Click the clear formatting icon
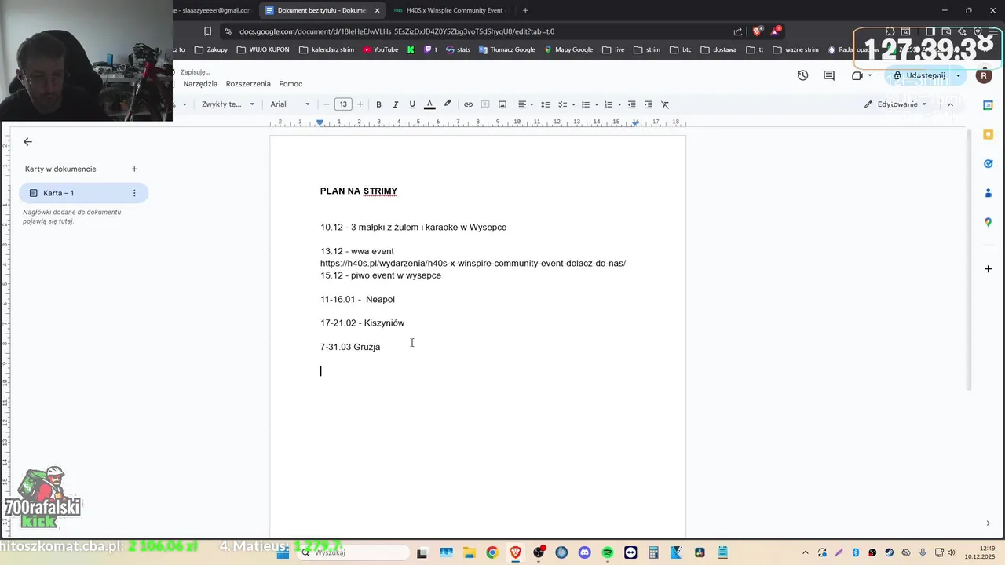This screenshot has width=1005, height=565. coord(665,104)
